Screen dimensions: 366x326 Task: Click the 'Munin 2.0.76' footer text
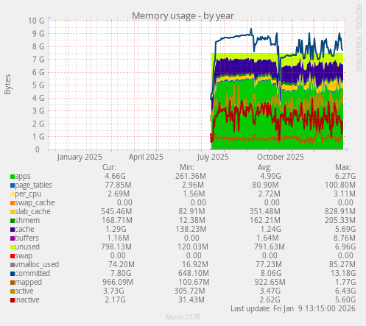click(183, 317)
